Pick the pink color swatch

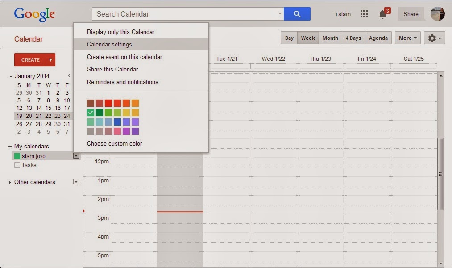tap(117, 131)
